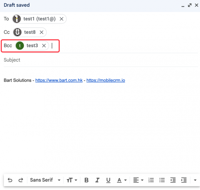Open the mobilecrm.io link
This screenshot has height=190, width=200.
[106, 80]
